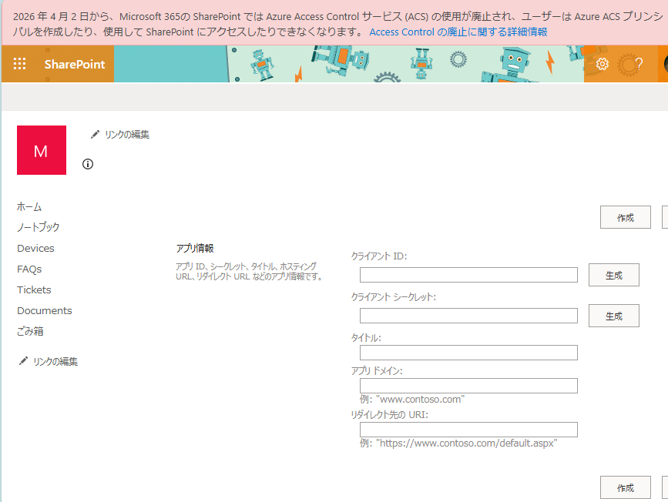Click the bottom 作成 button
The image size is (668, 502).
click(x=625, y=487)
